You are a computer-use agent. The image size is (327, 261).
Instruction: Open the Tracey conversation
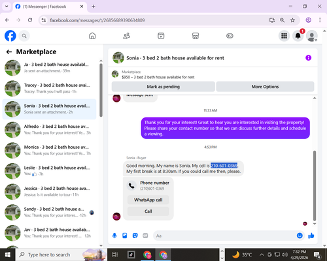(49, 88)
